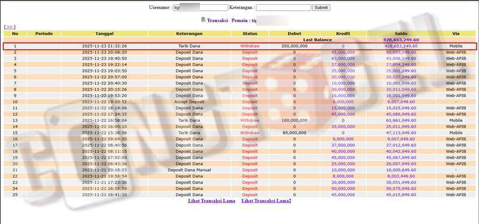Viewport: 479px width, 224px height.
Task: Select the highlighted Tarik Dana row 1
Action: 240,47
